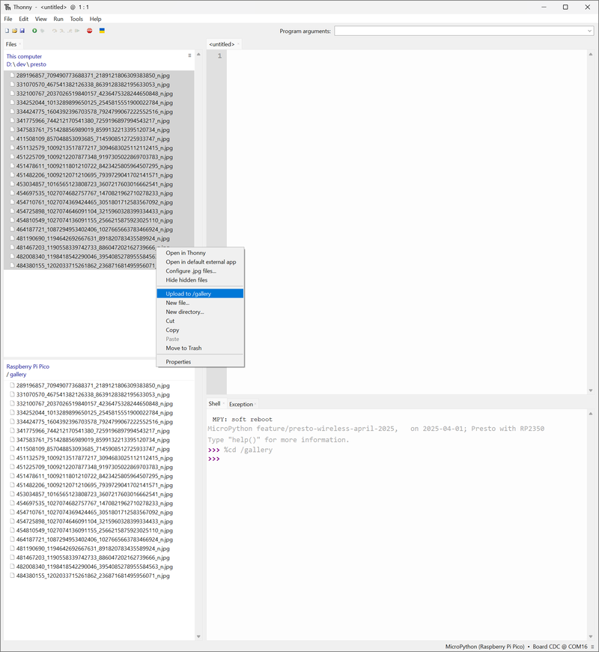
Task: Expand the Program arguments dropdown
Action: pos(589,31)
